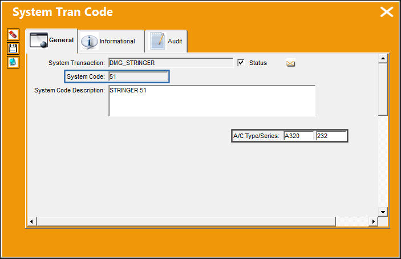Click the horizontal scrollbar thumb
The height and width of the screenshot is (259, 401).
pos(186,221)
